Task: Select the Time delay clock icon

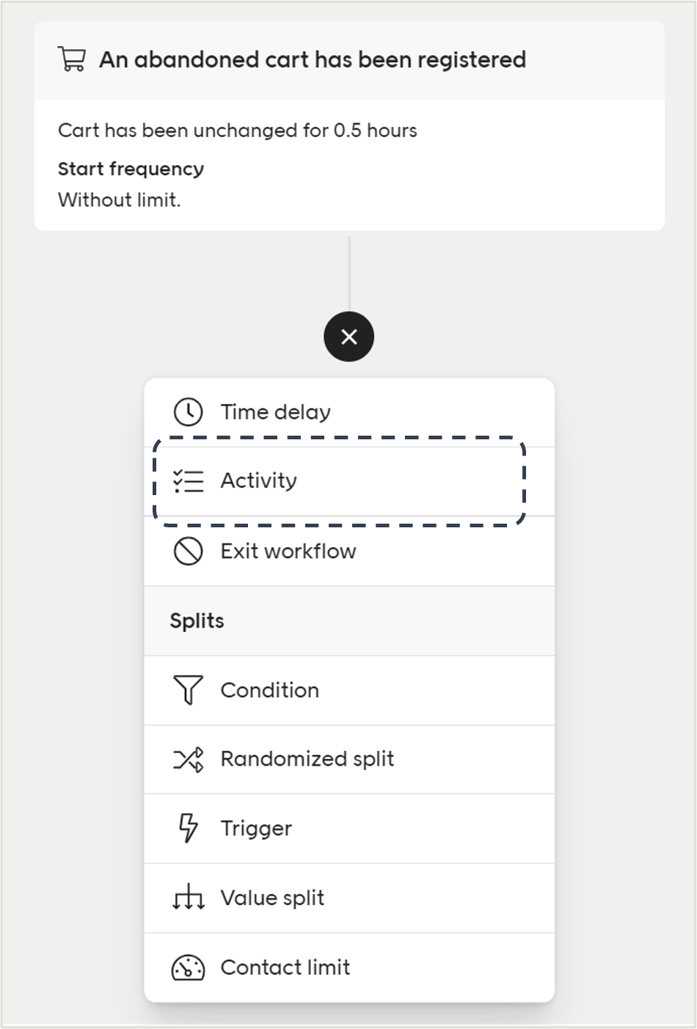Action: (x=189, y=411)
